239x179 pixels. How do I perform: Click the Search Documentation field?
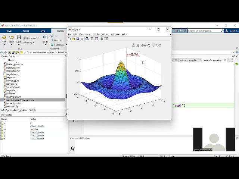204,31
